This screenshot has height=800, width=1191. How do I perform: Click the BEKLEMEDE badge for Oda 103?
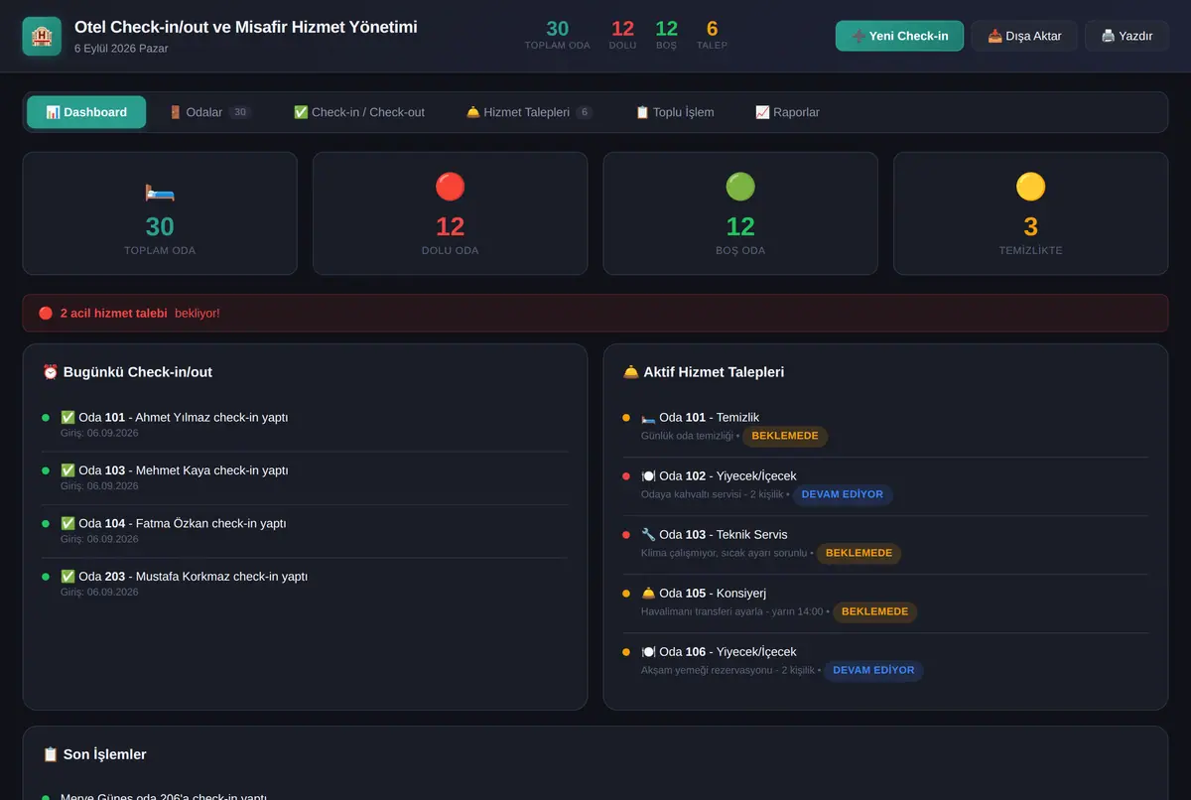click(x=859, y=553)
